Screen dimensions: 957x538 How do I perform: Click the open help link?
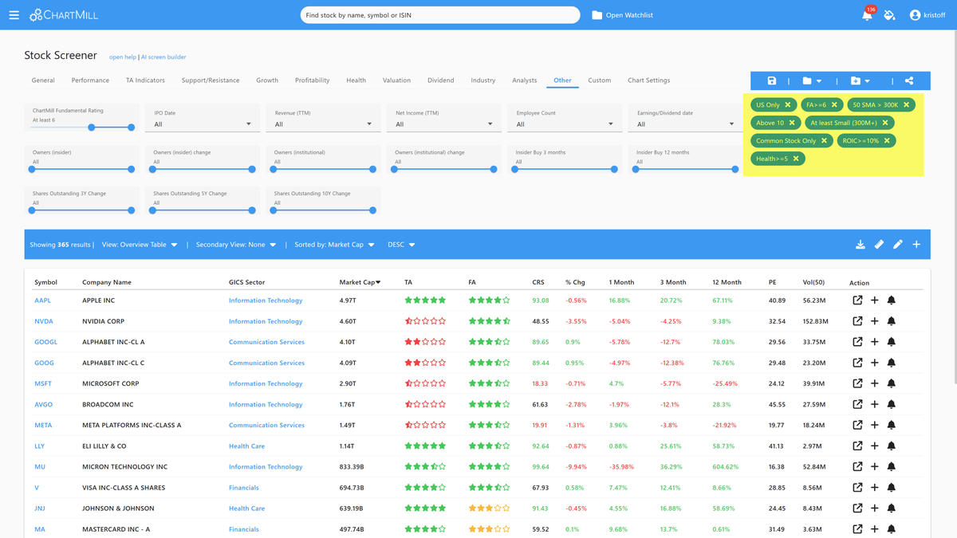click(123, 57)
